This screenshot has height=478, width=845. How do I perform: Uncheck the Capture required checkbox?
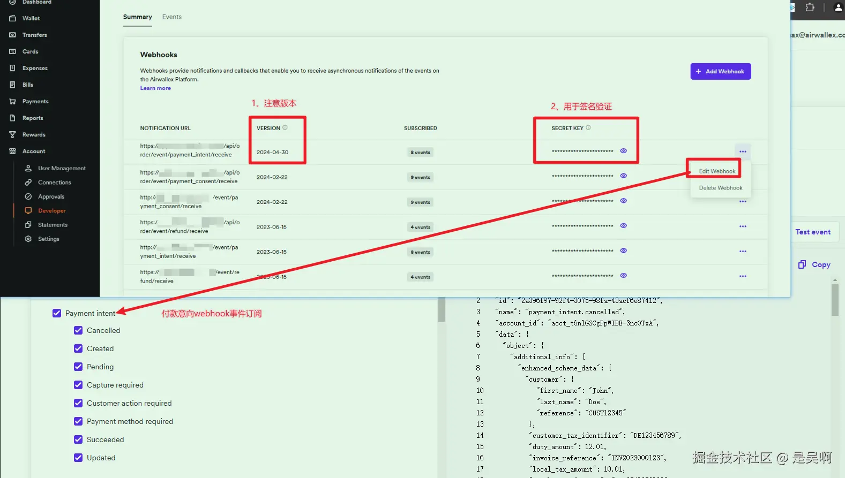pyautogui.click(x=78, y=385)
